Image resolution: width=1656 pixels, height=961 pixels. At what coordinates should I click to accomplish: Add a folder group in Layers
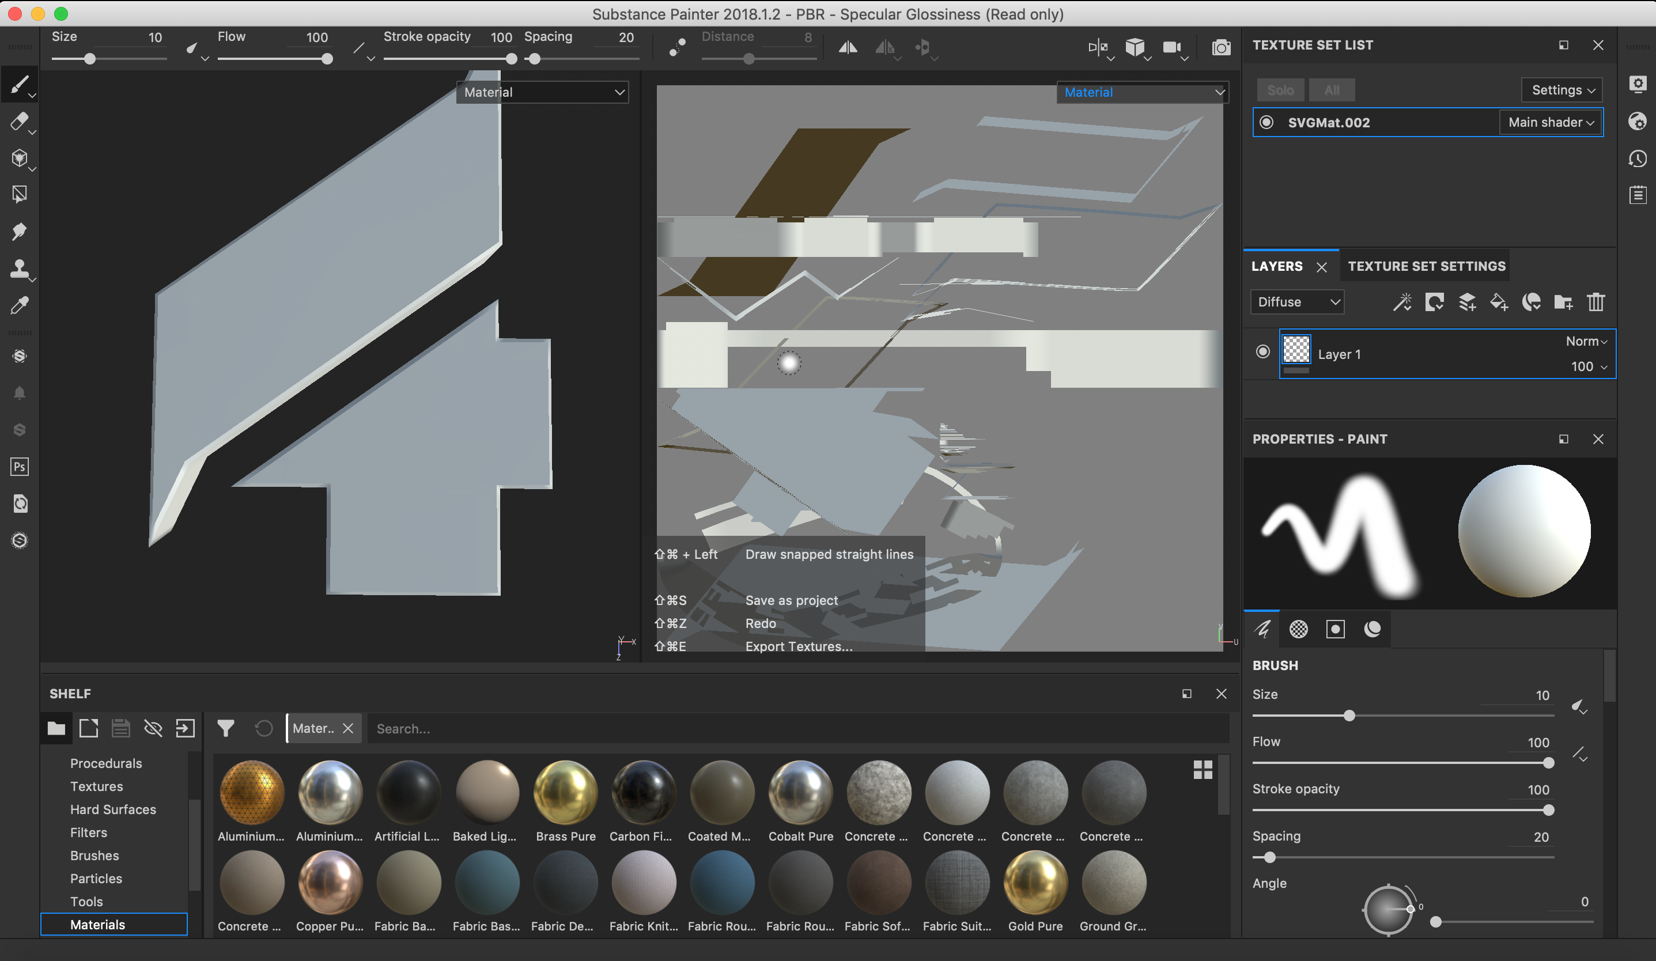(x=1563, y=302)
